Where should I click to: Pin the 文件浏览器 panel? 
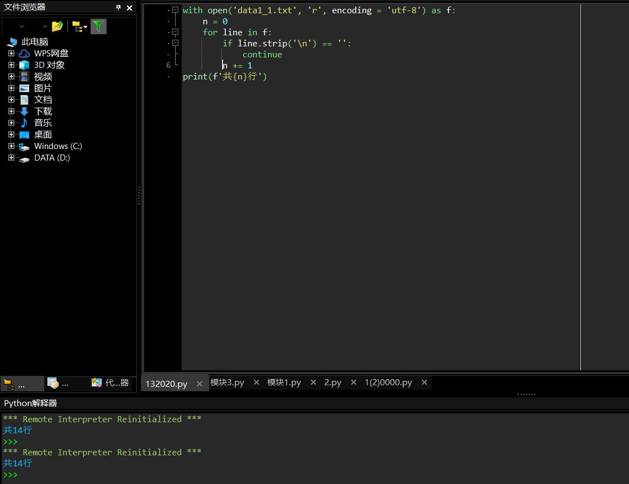point(118,8)
